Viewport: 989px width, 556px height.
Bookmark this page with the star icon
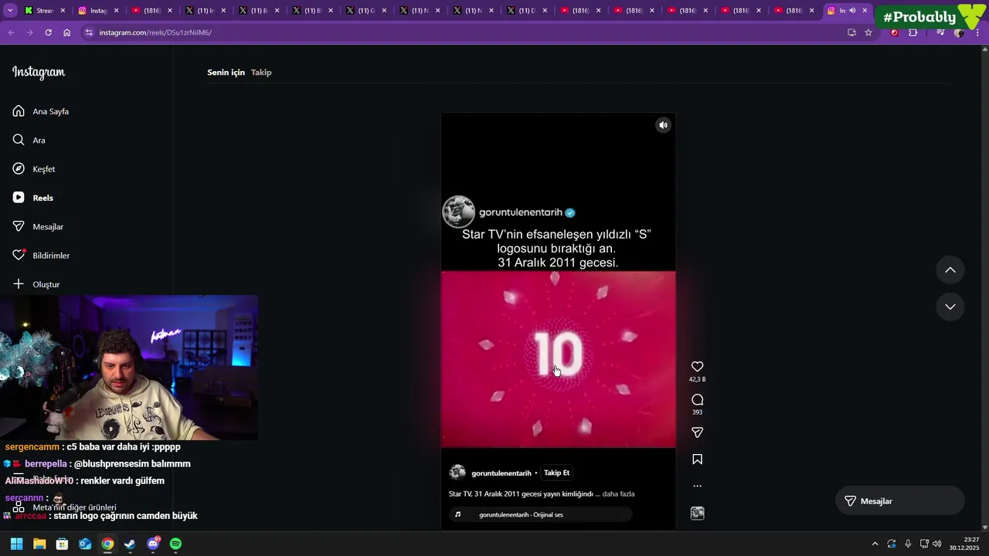pos(868,32)
